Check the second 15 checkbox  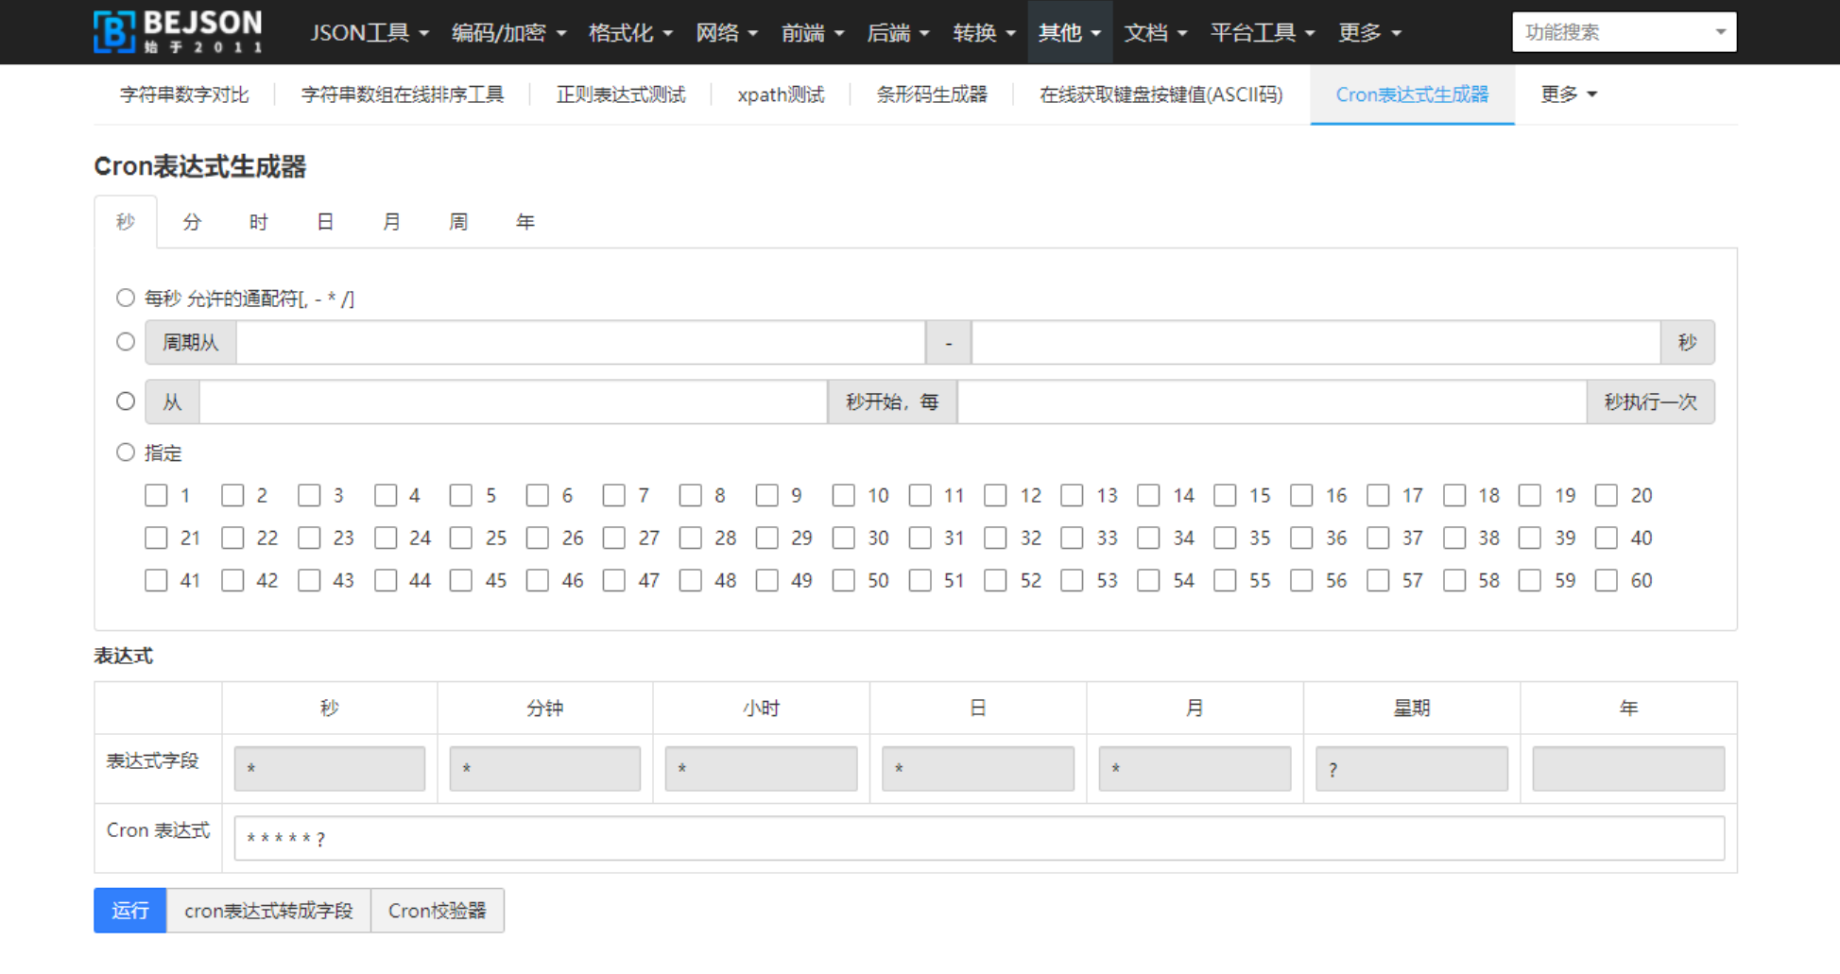(x=1225, y=495)
